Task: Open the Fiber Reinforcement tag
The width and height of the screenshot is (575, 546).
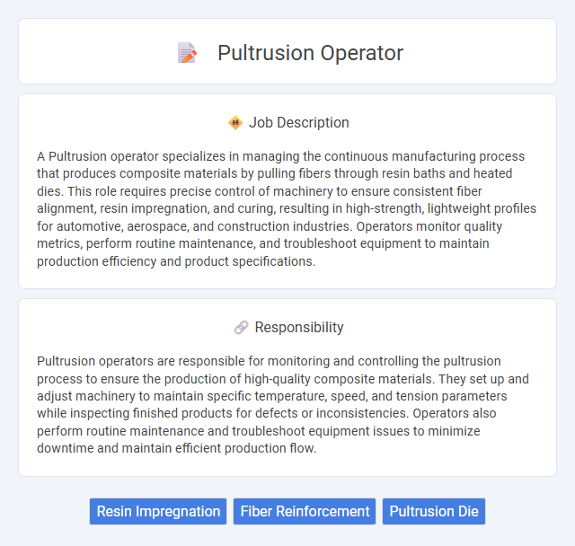Action: pos(305,511)
